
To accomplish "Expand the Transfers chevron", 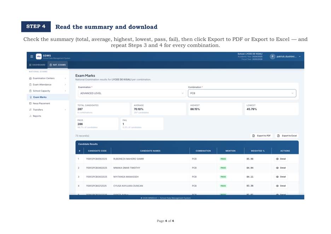I will 65,110.
